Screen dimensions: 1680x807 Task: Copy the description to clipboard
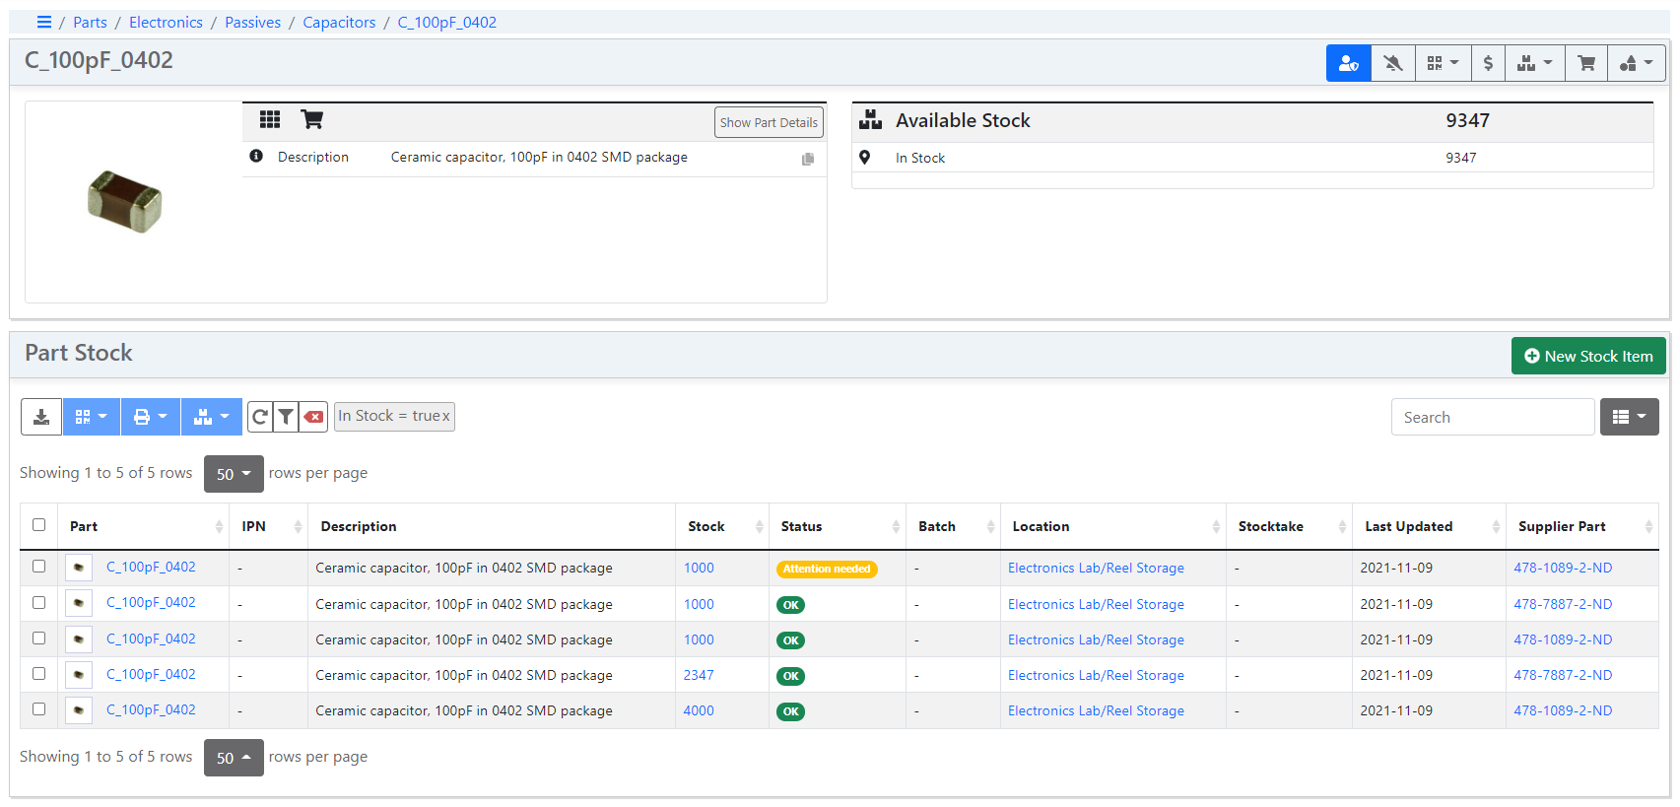(808, 159)
